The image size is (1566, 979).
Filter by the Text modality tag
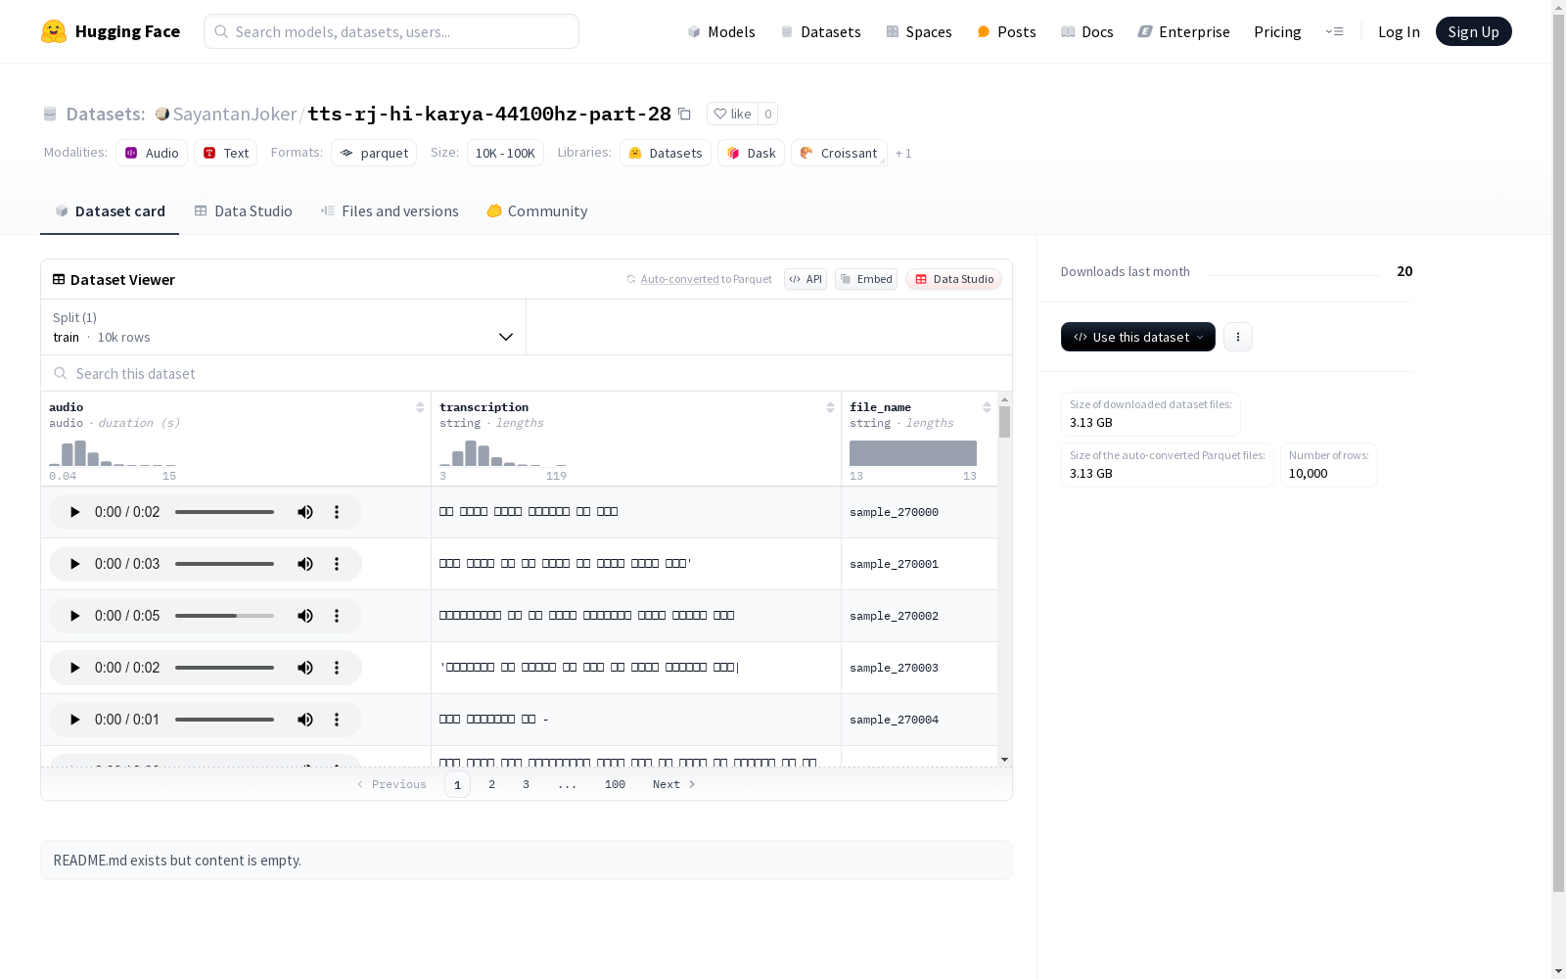(226, 153)
